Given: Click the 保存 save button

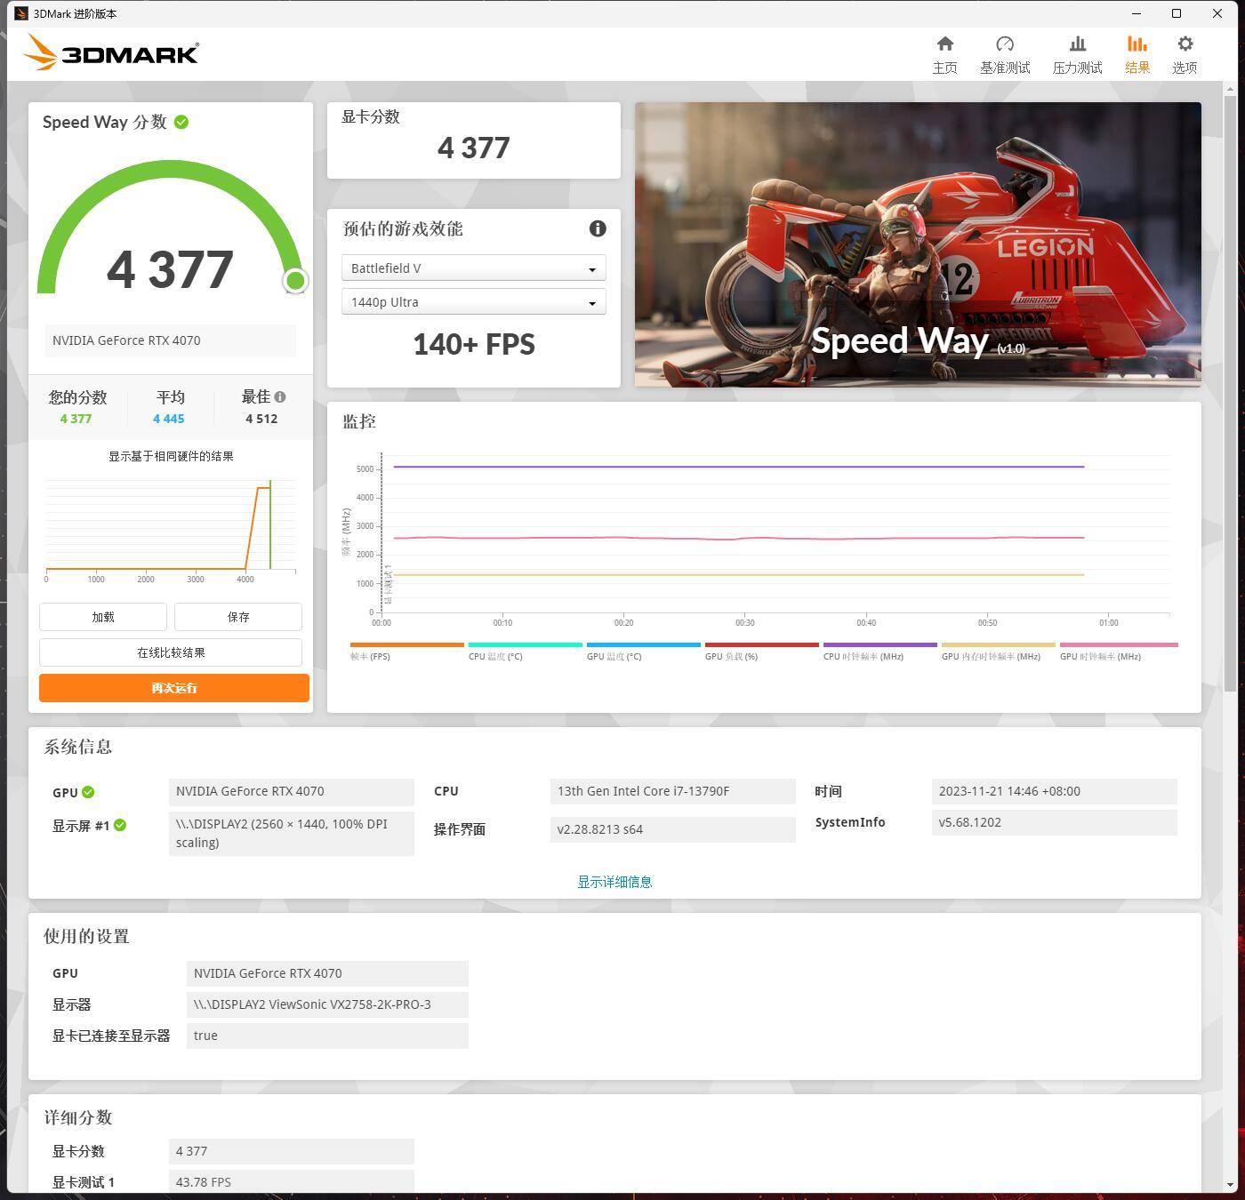Looking at the screenshot, I should pos(237,616).
